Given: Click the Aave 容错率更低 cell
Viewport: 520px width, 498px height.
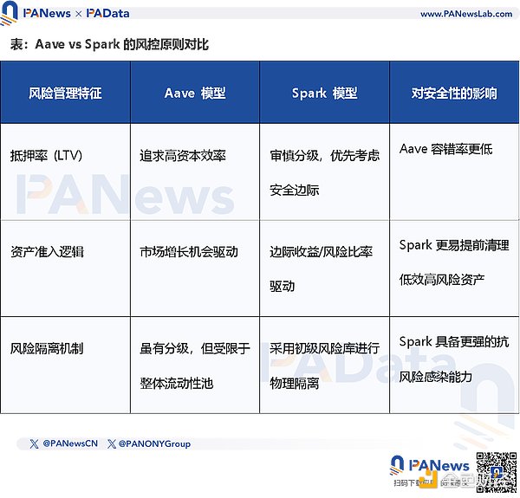Looking at the screenshot, I should pyautogui.click(x=445, y=149).
